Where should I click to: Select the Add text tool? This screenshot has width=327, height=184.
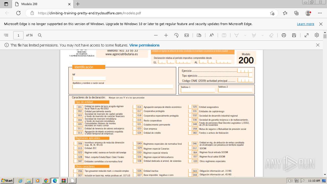(224, 35)
